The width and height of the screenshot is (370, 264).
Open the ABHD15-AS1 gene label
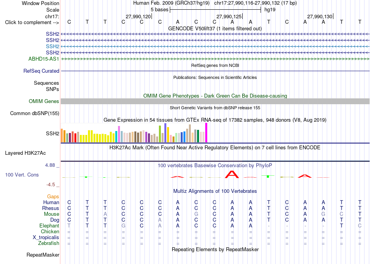(44, 59)
